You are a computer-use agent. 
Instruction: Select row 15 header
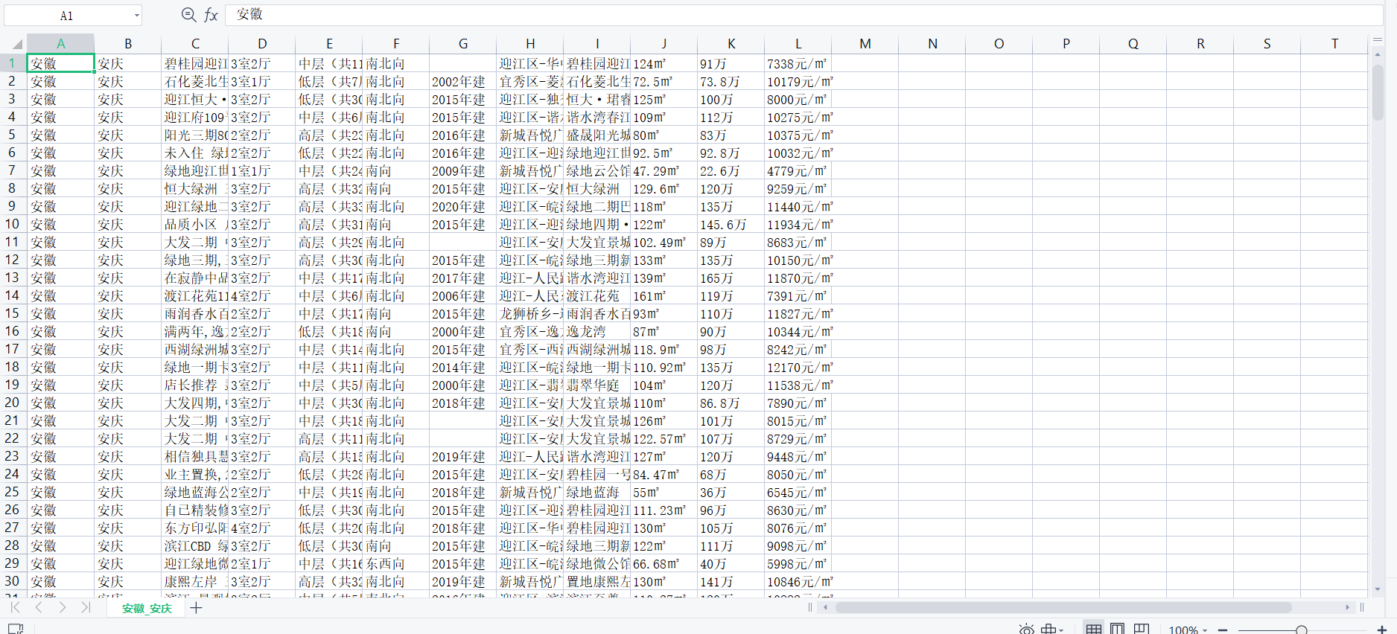click(13, 313)
